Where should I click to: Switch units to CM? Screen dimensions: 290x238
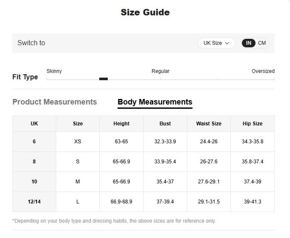pos(262,43)
